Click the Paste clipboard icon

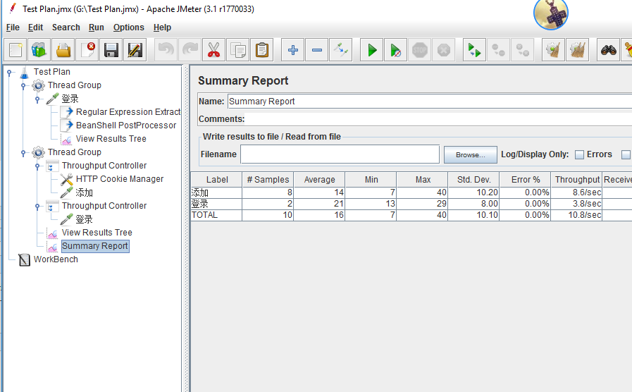pyautogui.click(x=261, y=51)
